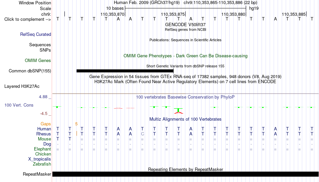
Task: Click position label 110,353,885
Action: [293, 14]
